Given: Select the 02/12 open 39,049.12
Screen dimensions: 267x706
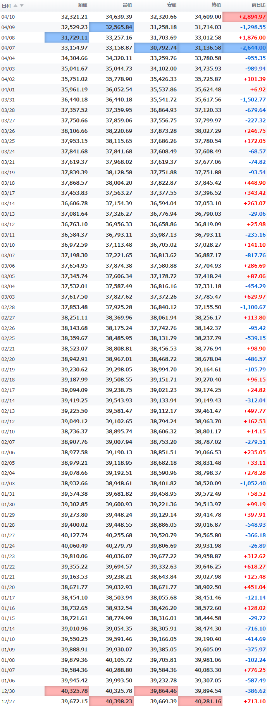Looking at the screenshot, I should pos(74,421).
